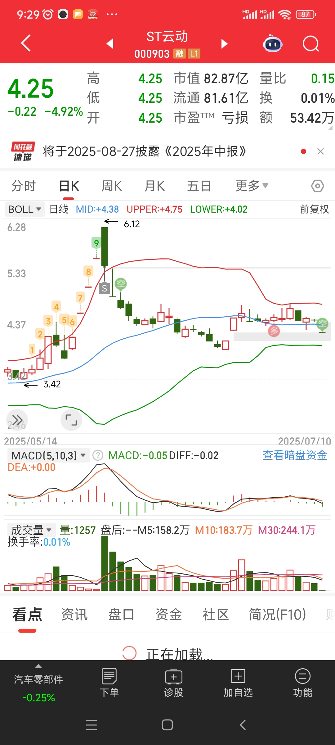Tap the ST云动 stock title

coord(167,37)
